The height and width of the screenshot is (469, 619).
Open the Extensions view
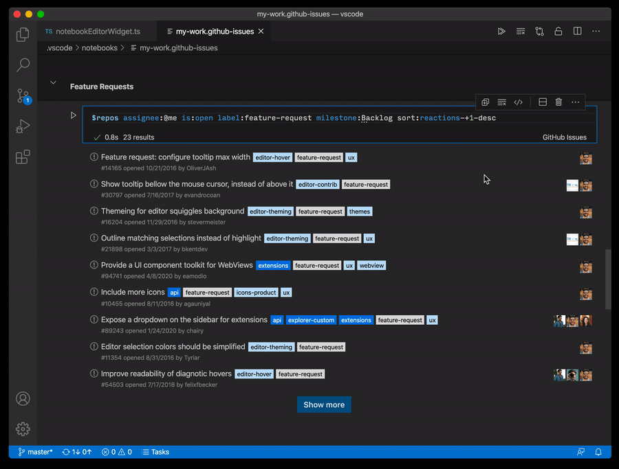[23, 157]
